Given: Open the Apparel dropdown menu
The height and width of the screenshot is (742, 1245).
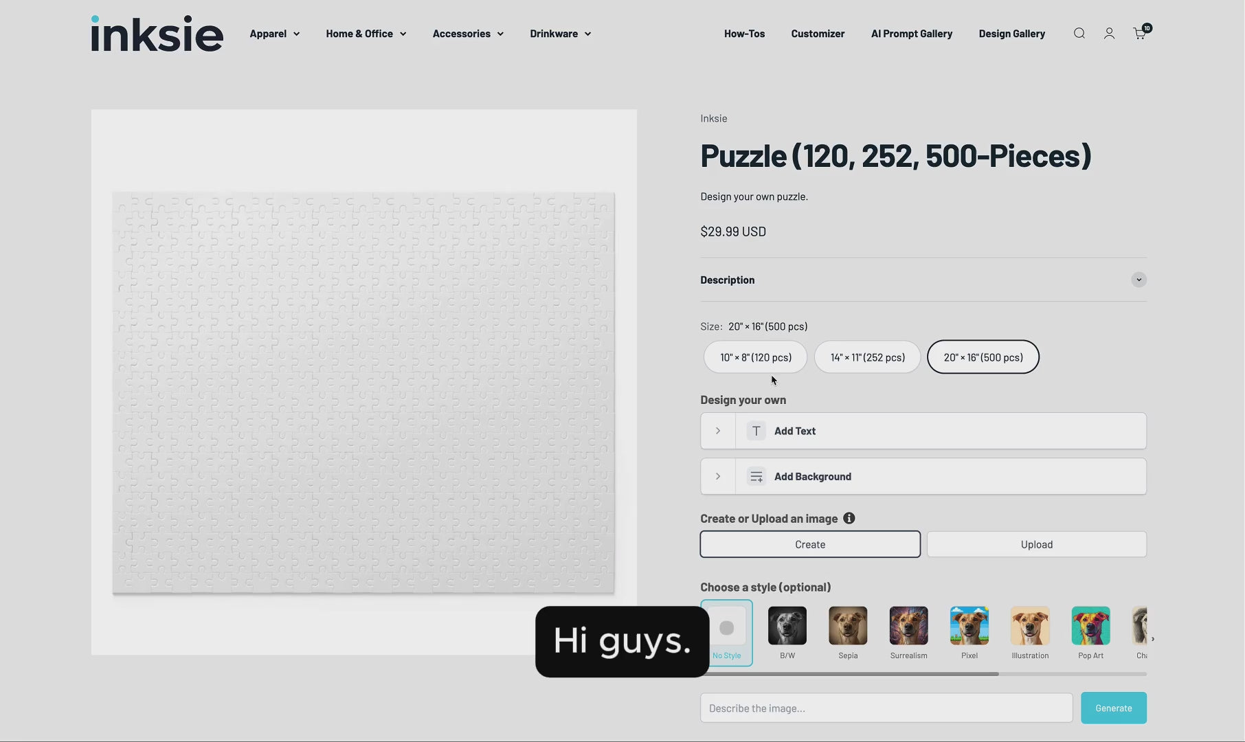Looking at the screenshot, I should click(x=274, y=34).
